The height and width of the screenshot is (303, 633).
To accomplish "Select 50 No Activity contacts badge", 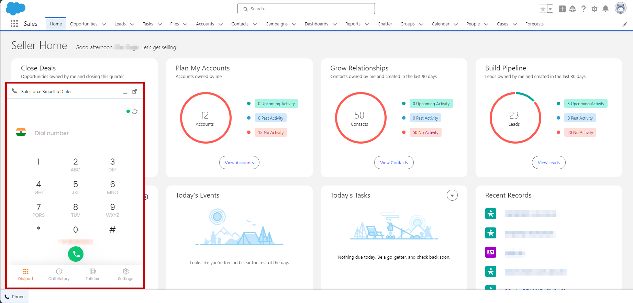I will point(425,132).
